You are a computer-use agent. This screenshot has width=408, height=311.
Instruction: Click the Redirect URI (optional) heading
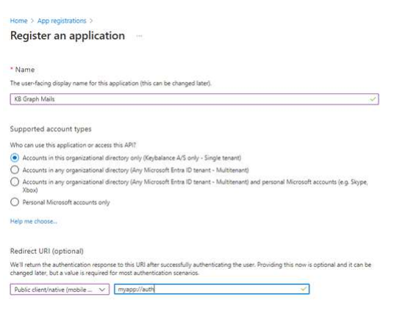pos(47,252)
